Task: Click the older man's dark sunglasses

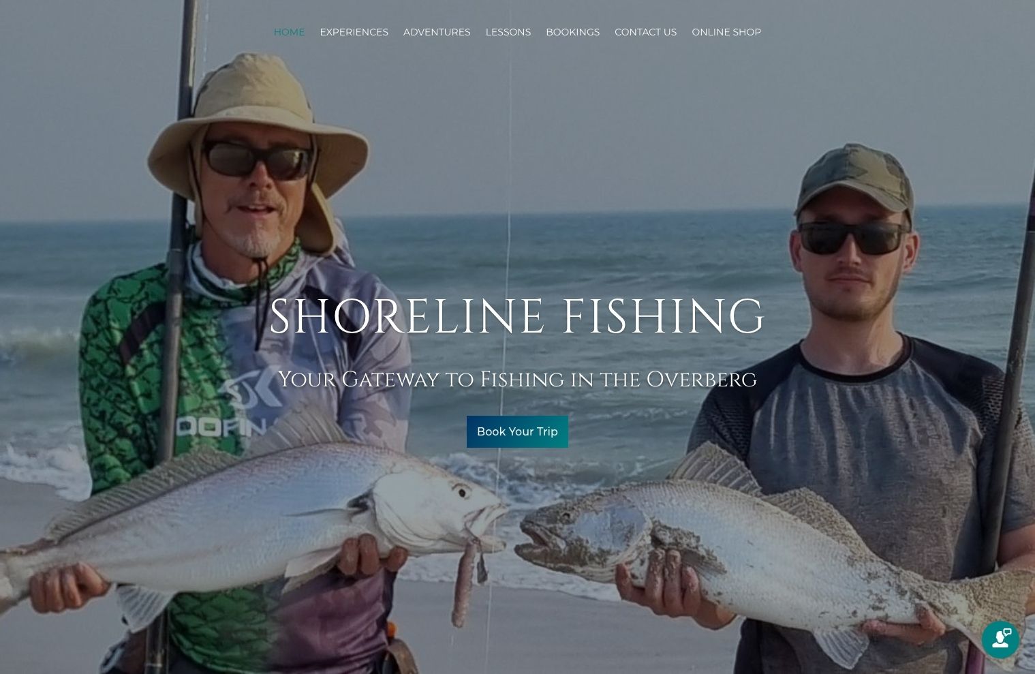Action: (258, 159)
